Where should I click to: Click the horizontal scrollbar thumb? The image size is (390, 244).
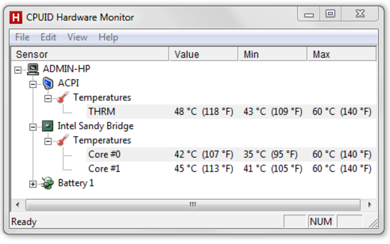pyautogui.click(x=193, y=205)
